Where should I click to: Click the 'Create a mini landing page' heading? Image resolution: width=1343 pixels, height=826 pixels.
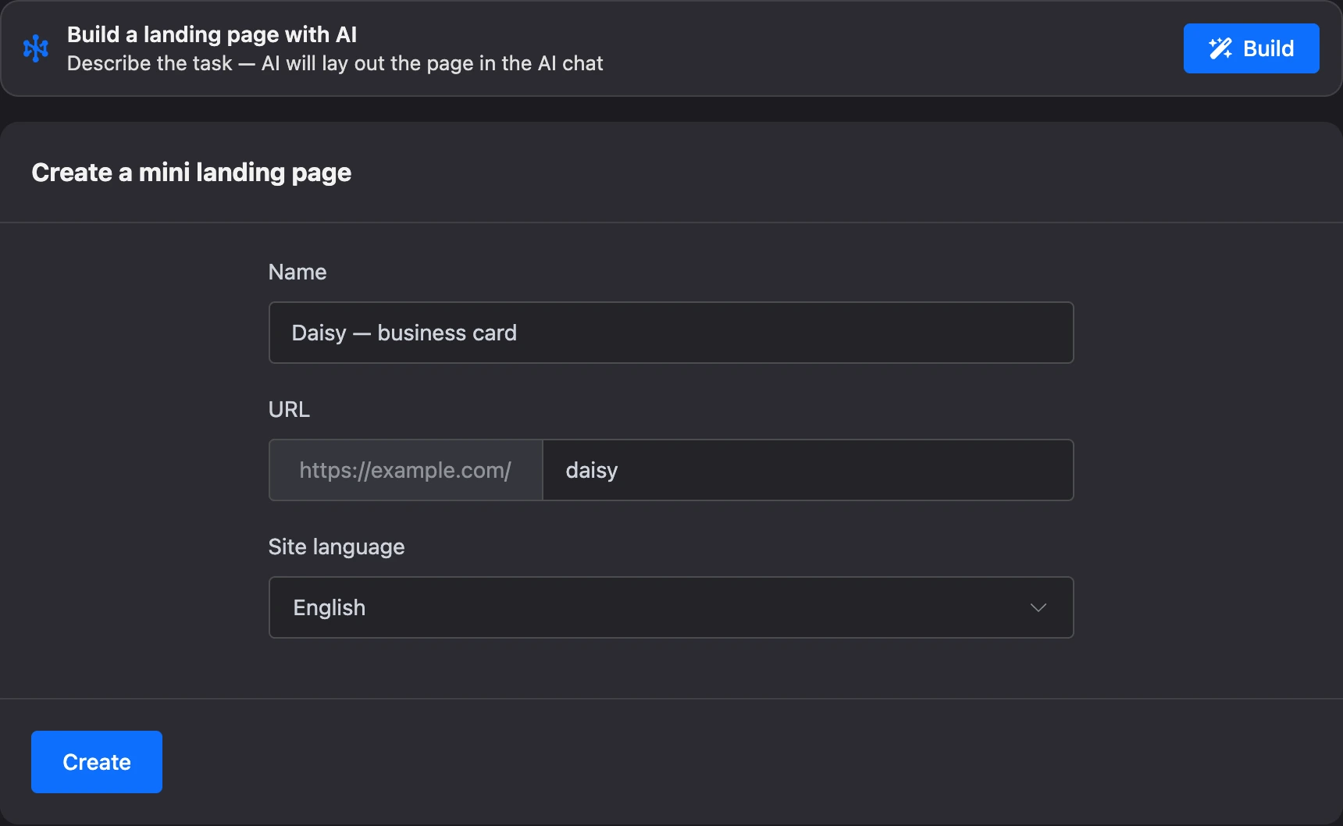click(191, 173)
